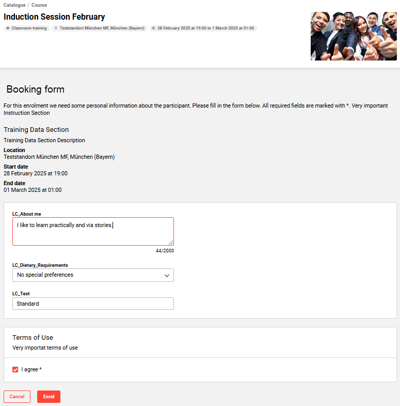Open the course thumbnail image of the group
Viewport: 400px width, 406px height.
[354, 36]
